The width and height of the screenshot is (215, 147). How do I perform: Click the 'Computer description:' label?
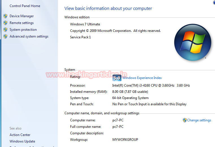click(x=87, y=133)
